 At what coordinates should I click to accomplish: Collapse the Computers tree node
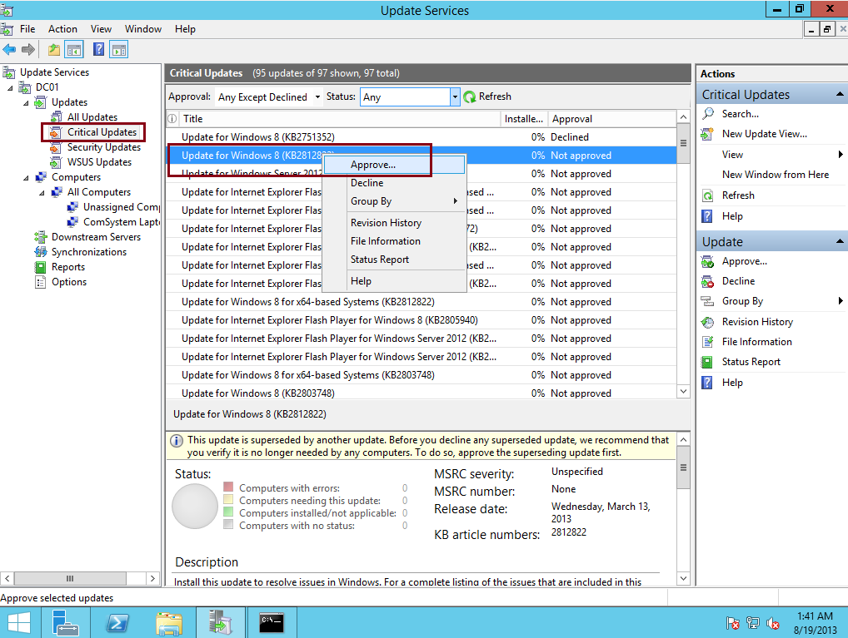26,178
